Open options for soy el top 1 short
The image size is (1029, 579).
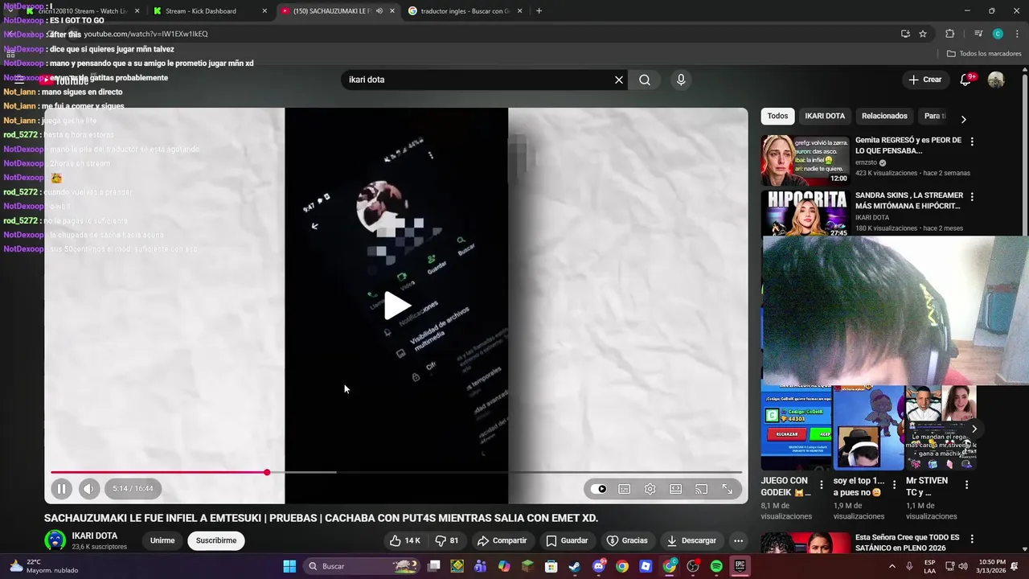(894, 485)
